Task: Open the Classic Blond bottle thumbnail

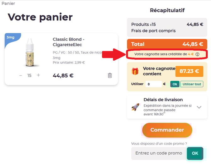Action: tap(30, 52)
